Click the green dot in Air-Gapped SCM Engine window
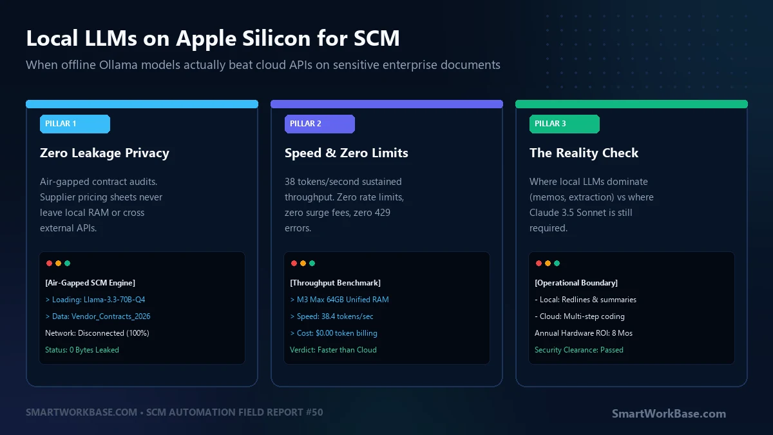The height and width of the screenshot is (435, 773). pos(67,263)
